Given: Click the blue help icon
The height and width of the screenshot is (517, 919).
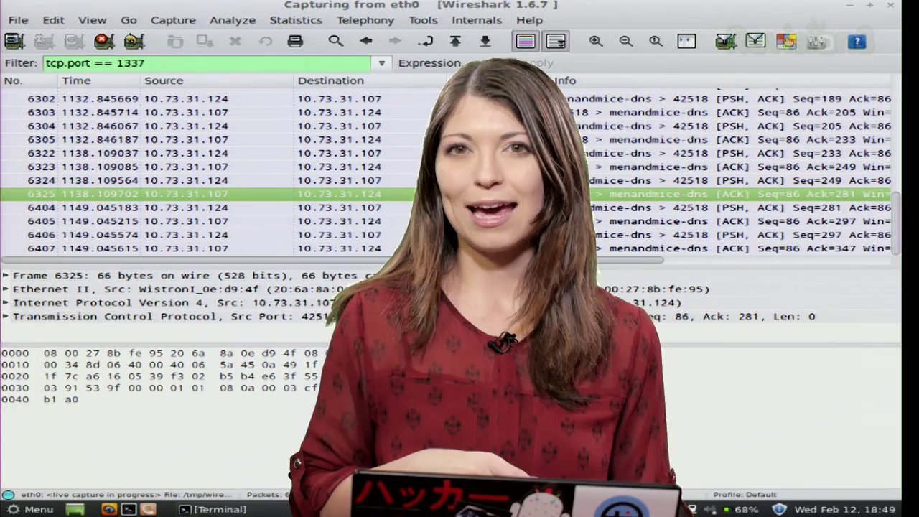Looking at the screenshot, I should tap(857, 42).
